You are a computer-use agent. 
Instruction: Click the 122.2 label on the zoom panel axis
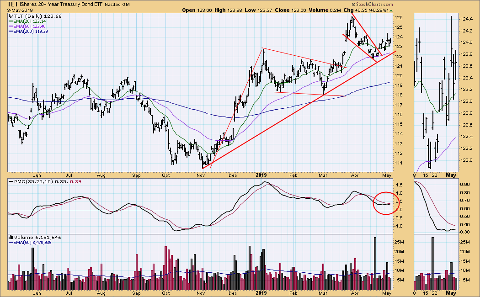[467, 148]
